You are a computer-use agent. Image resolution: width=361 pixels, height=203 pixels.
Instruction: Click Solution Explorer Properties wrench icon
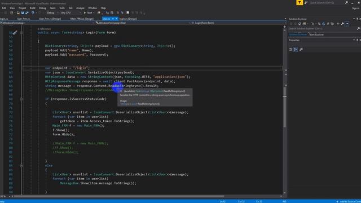pyautogui.click(x=342, y=24)
